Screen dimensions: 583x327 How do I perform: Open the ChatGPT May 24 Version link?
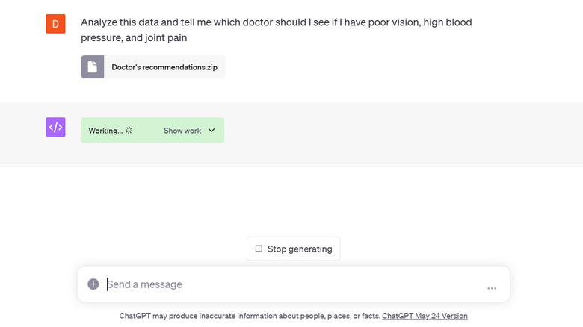[425, 316]
